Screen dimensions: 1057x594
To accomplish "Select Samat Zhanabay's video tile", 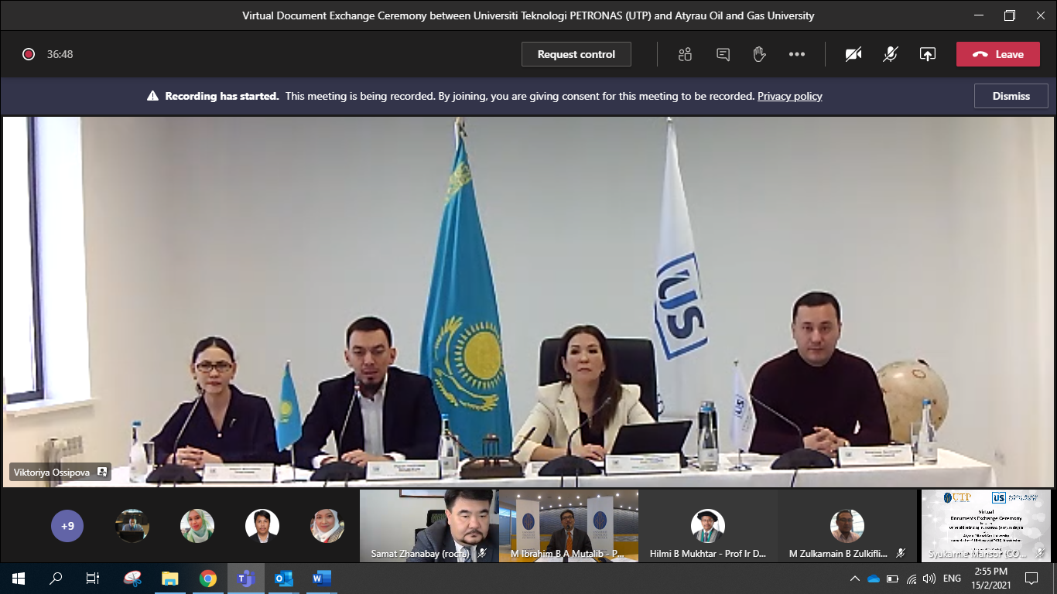I will [428, 525].
